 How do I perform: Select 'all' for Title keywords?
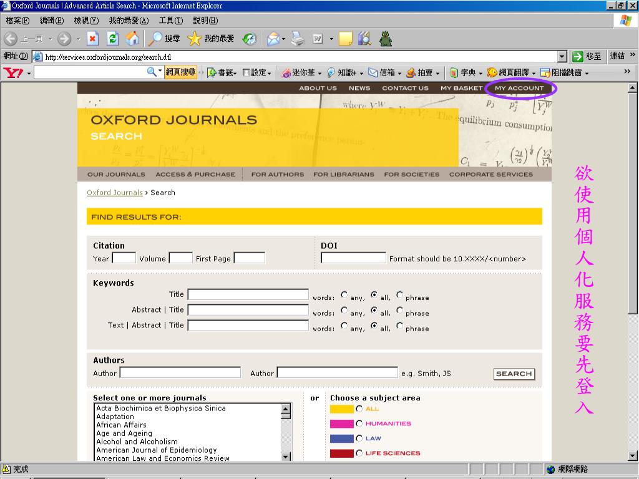click(374, 294)
